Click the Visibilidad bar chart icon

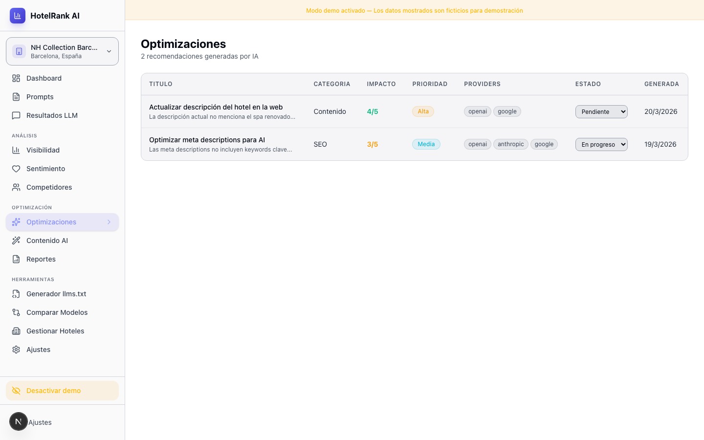16,150
